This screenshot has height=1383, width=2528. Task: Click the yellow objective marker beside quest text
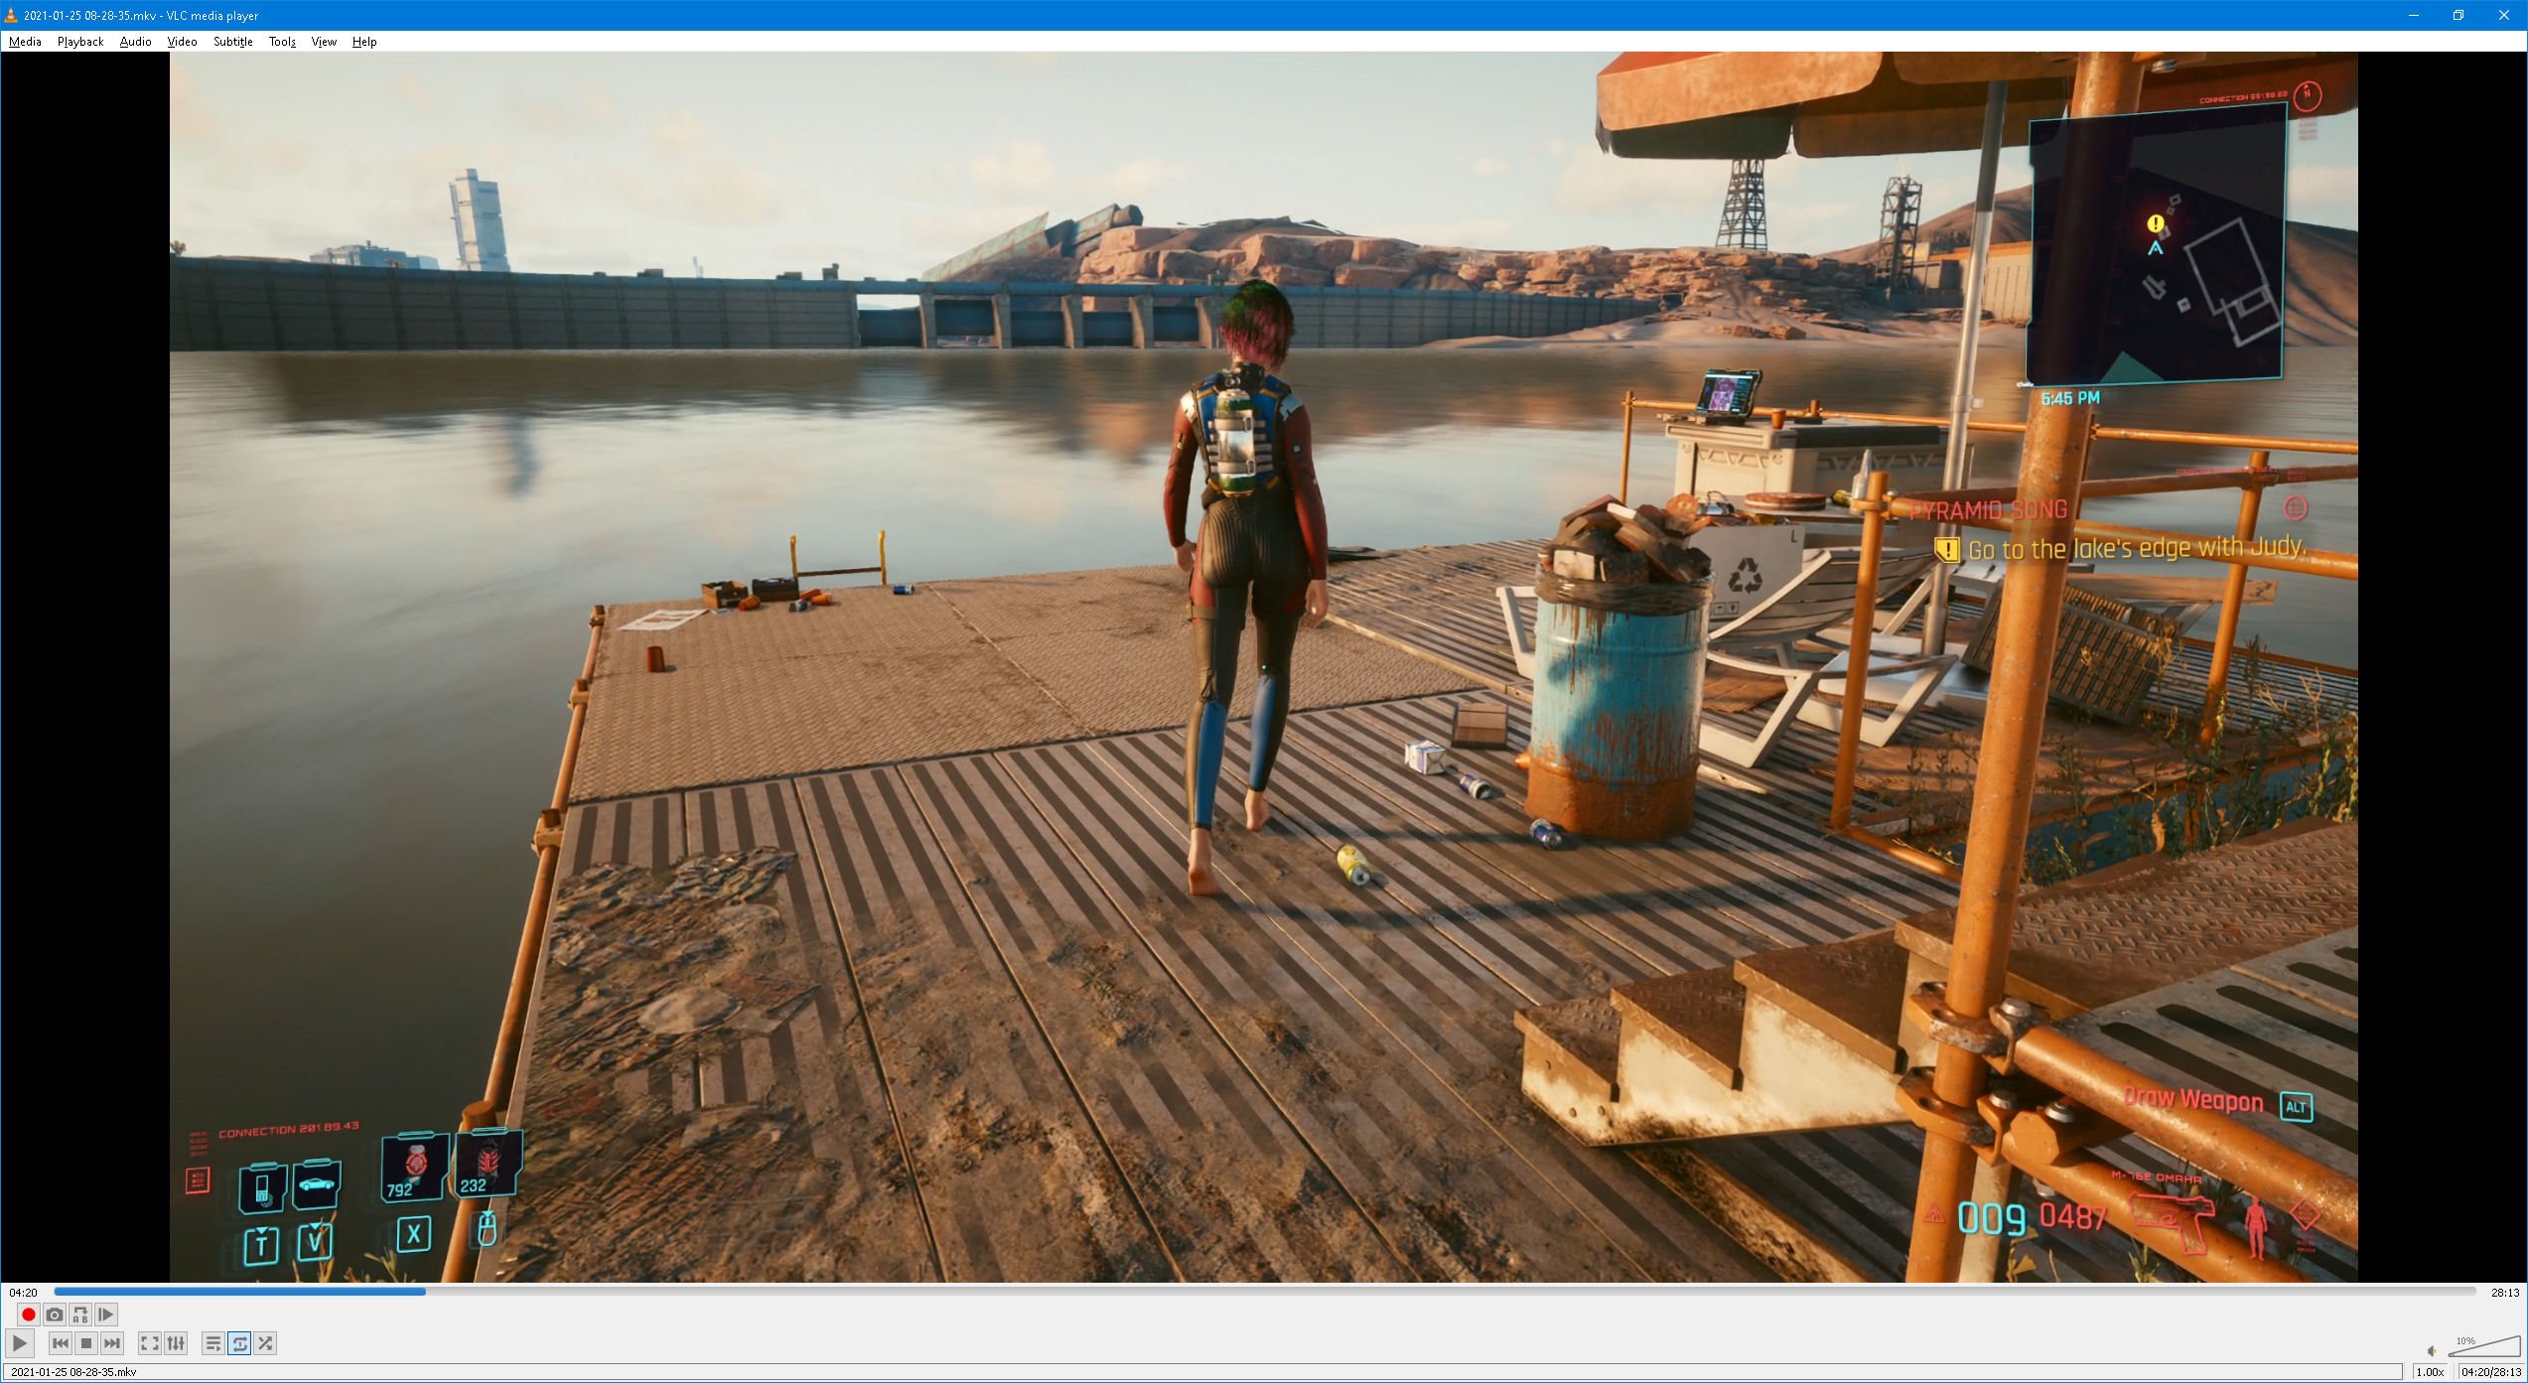(x=1946, y=549)
